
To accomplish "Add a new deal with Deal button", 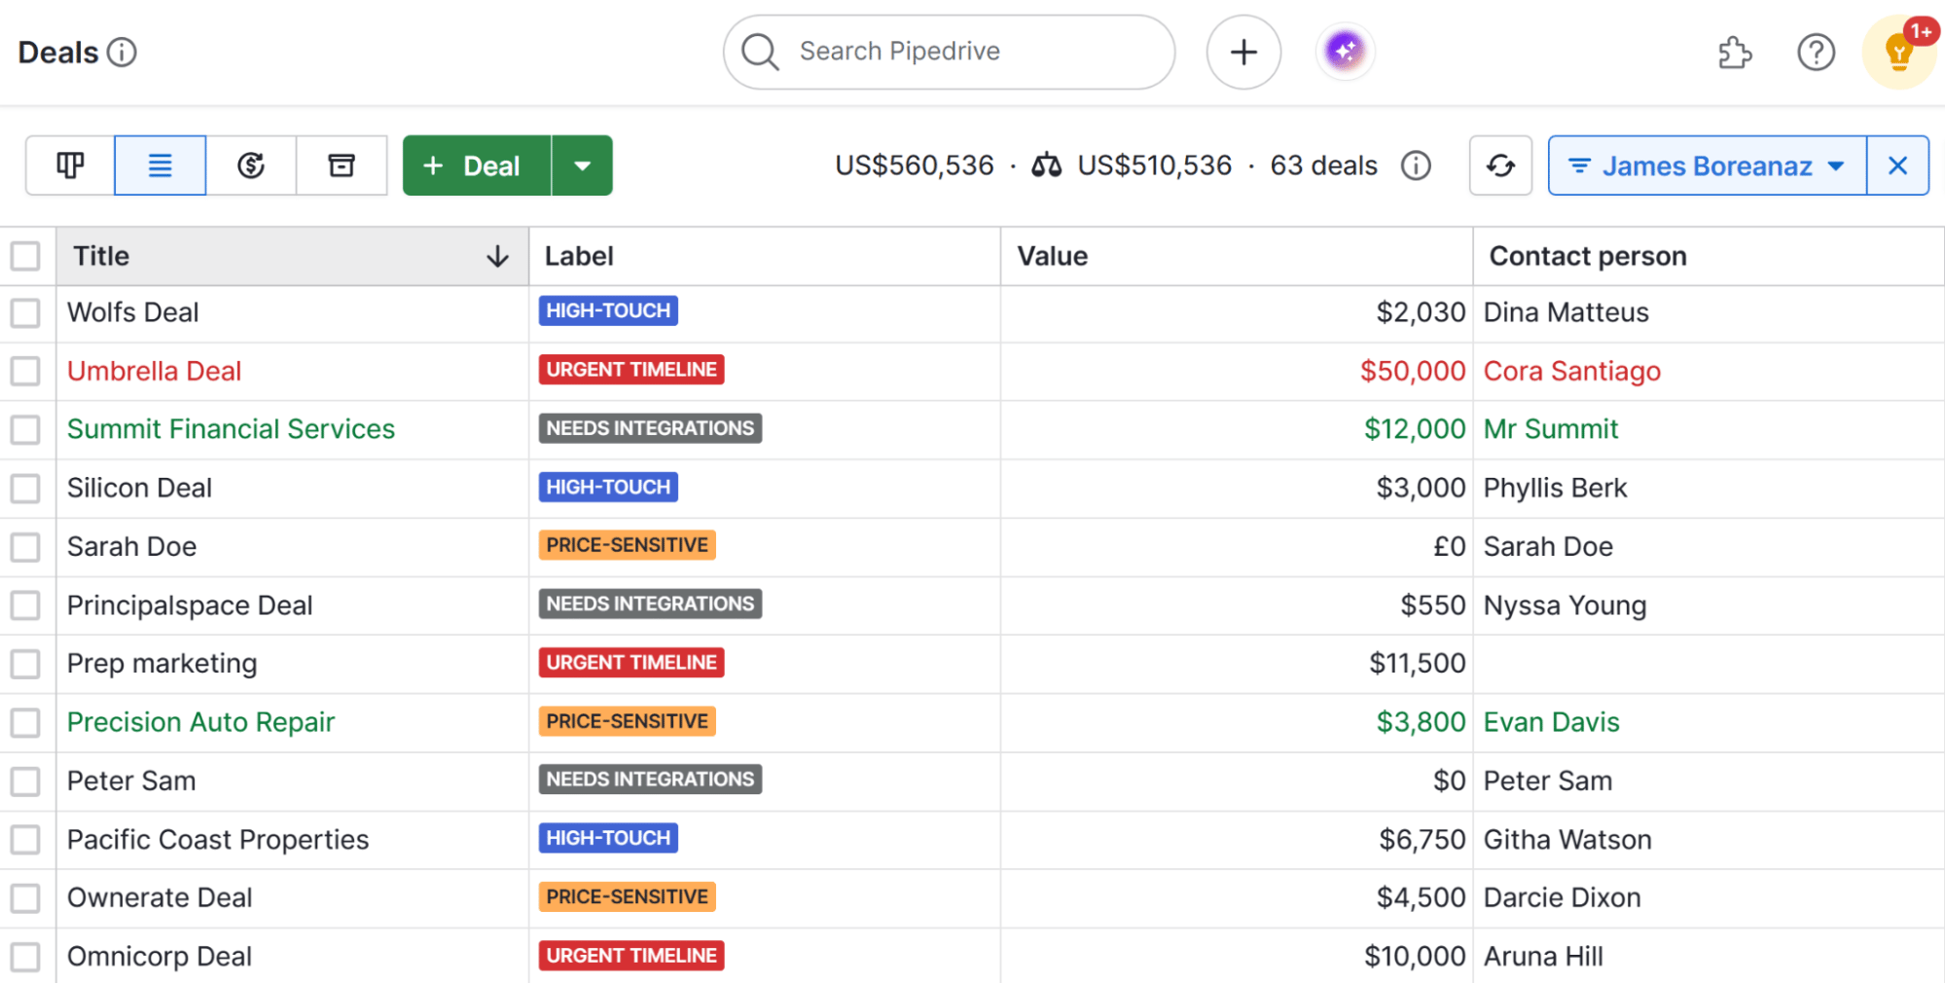I will click(477, 165).
